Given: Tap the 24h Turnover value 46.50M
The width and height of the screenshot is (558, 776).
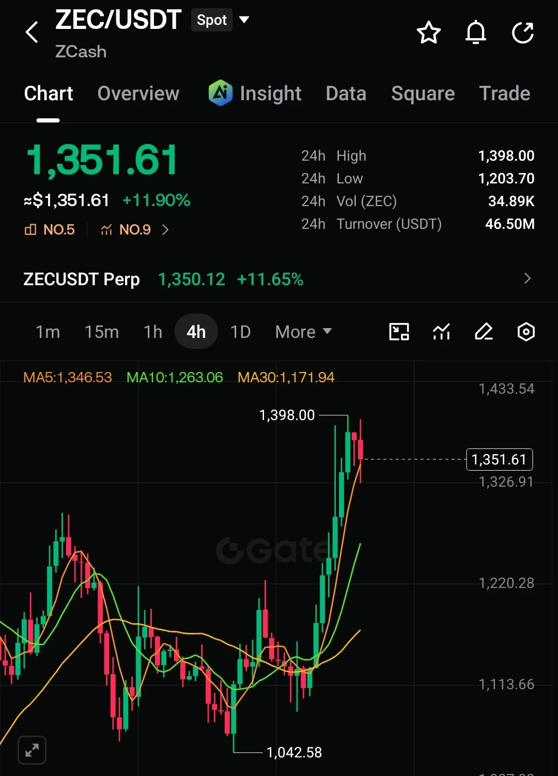Looking at the screenshot, I should click(x=510, y=224).
